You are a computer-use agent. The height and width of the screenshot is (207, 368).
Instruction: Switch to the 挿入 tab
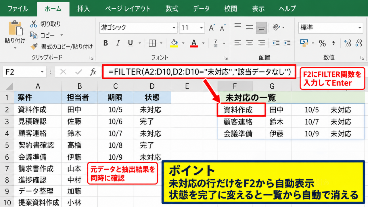83,9
